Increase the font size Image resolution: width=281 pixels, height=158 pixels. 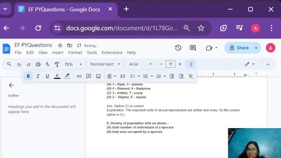click(180, 64)
